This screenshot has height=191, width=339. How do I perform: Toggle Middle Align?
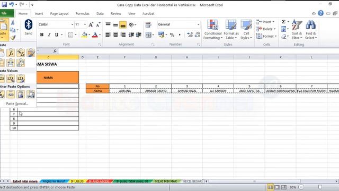115,24
